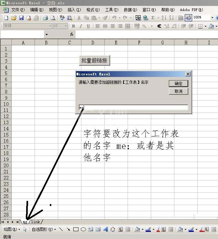Click the Euro currency style icon
The width and height of the screenshot is (218, 239).
pyautogui.click(x=159, y=26)
